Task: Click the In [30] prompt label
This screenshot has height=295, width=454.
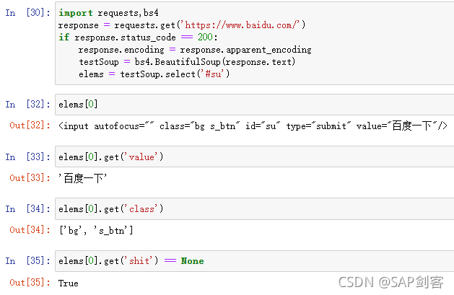Action: (x=27, y=13)
